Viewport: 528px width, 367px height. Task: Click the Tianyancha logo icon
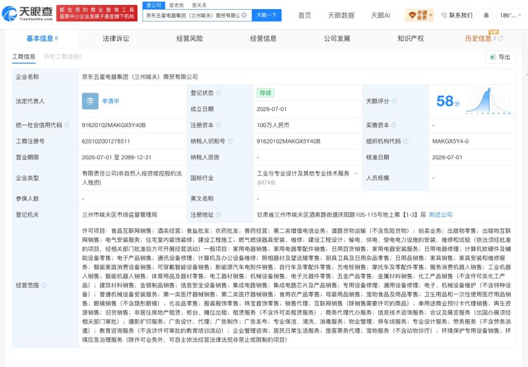(10, 13)
